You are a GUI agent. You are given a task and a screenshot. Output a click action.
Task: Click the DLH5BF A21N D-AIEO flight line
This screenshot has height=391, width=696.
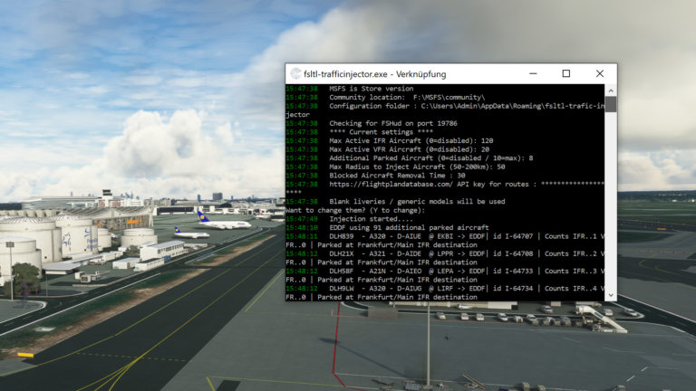(x=445, y=271)
